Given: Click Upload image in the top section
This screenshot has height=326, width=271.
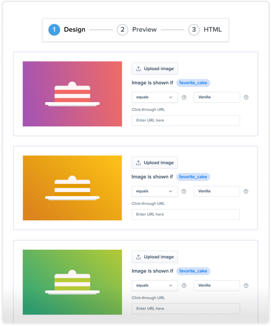Looking at the screenshot, I should [x=155, y=68].
